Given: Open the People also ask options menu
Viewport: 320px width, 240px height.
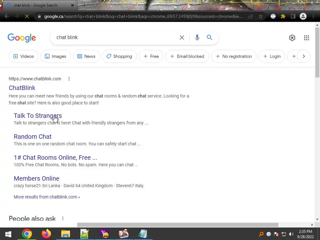Looking at the screenshot, I should tap(62, 218).
